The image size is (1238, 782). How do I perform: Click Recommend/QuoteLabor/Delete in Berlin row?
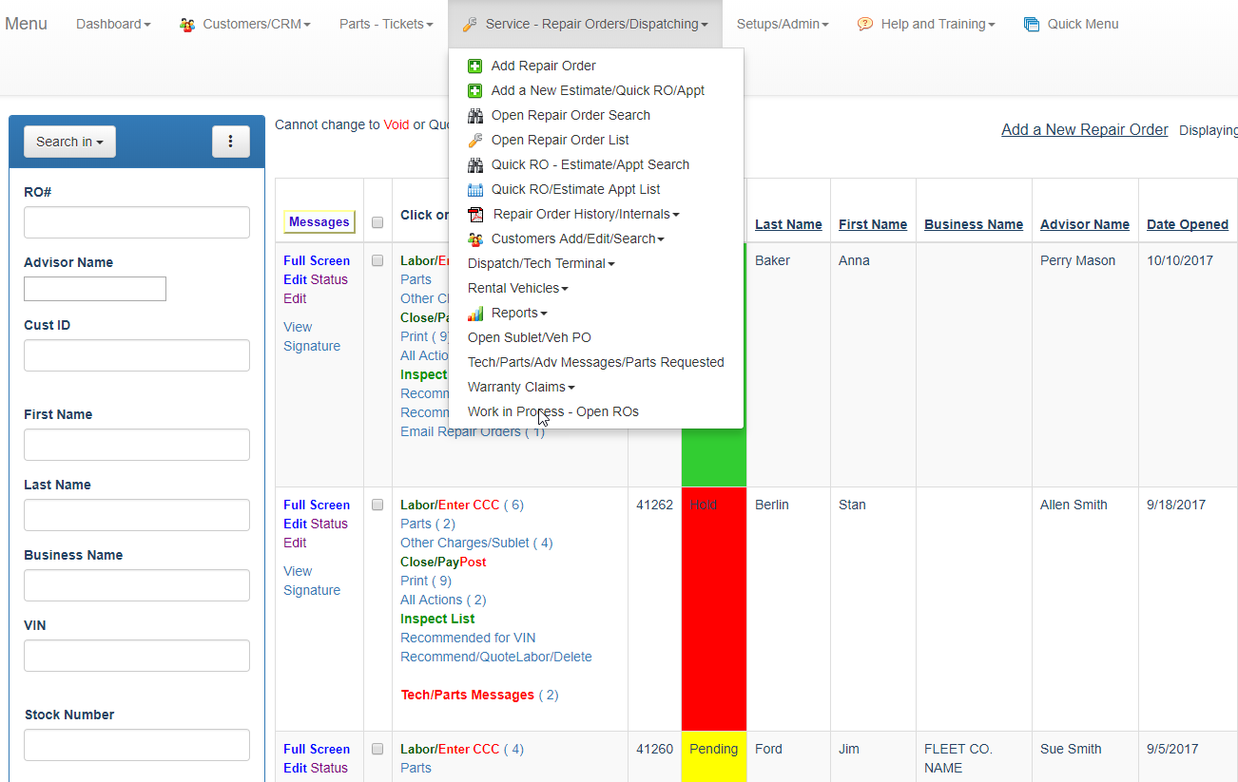[496, 657]
